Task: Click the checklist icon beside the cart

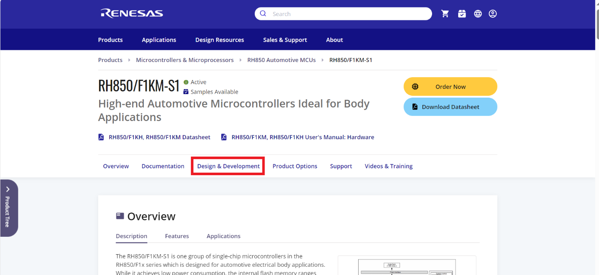Action: (x=462, y=13)
